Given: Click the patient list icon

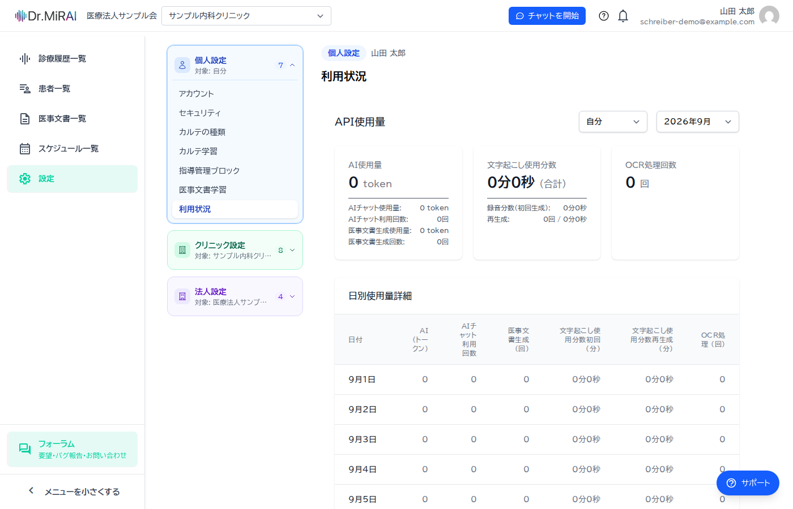Looking at the screenshot, I should pyautogui.click(x=25, y=89).
